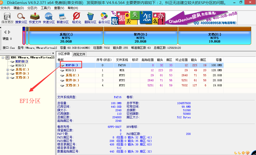Viewport: 256px width, 155px height.
Task: Click the total bytes value 104857600
Action: tap(184, 103)
